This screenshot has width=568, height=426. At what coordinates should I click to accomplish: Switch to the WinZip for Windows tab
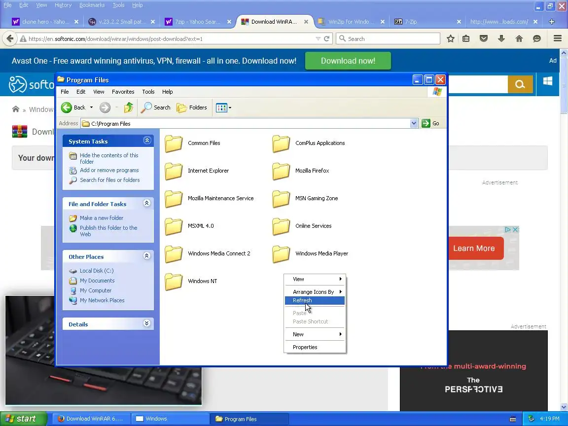pyautogui.click(x=351, y=22)
